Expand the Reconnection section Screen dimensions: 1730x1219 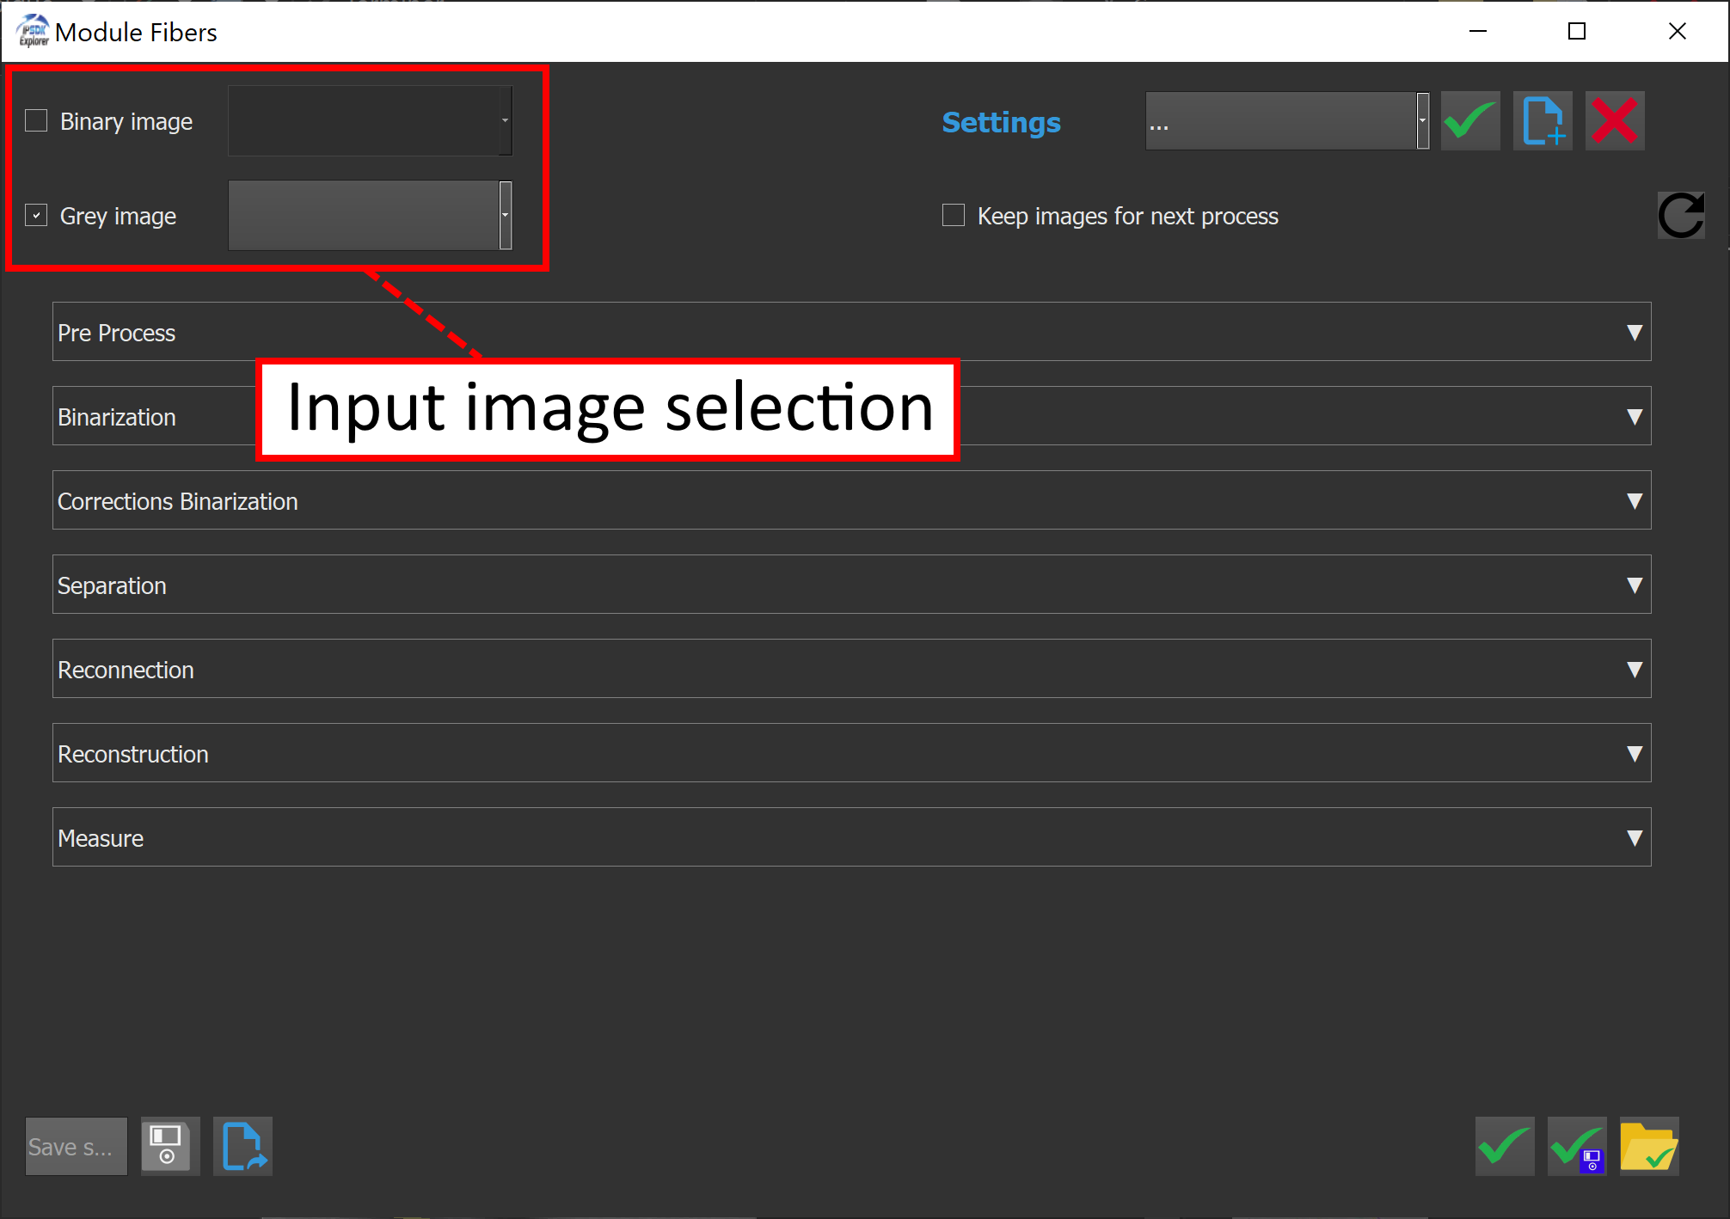[x=851, y=669]
